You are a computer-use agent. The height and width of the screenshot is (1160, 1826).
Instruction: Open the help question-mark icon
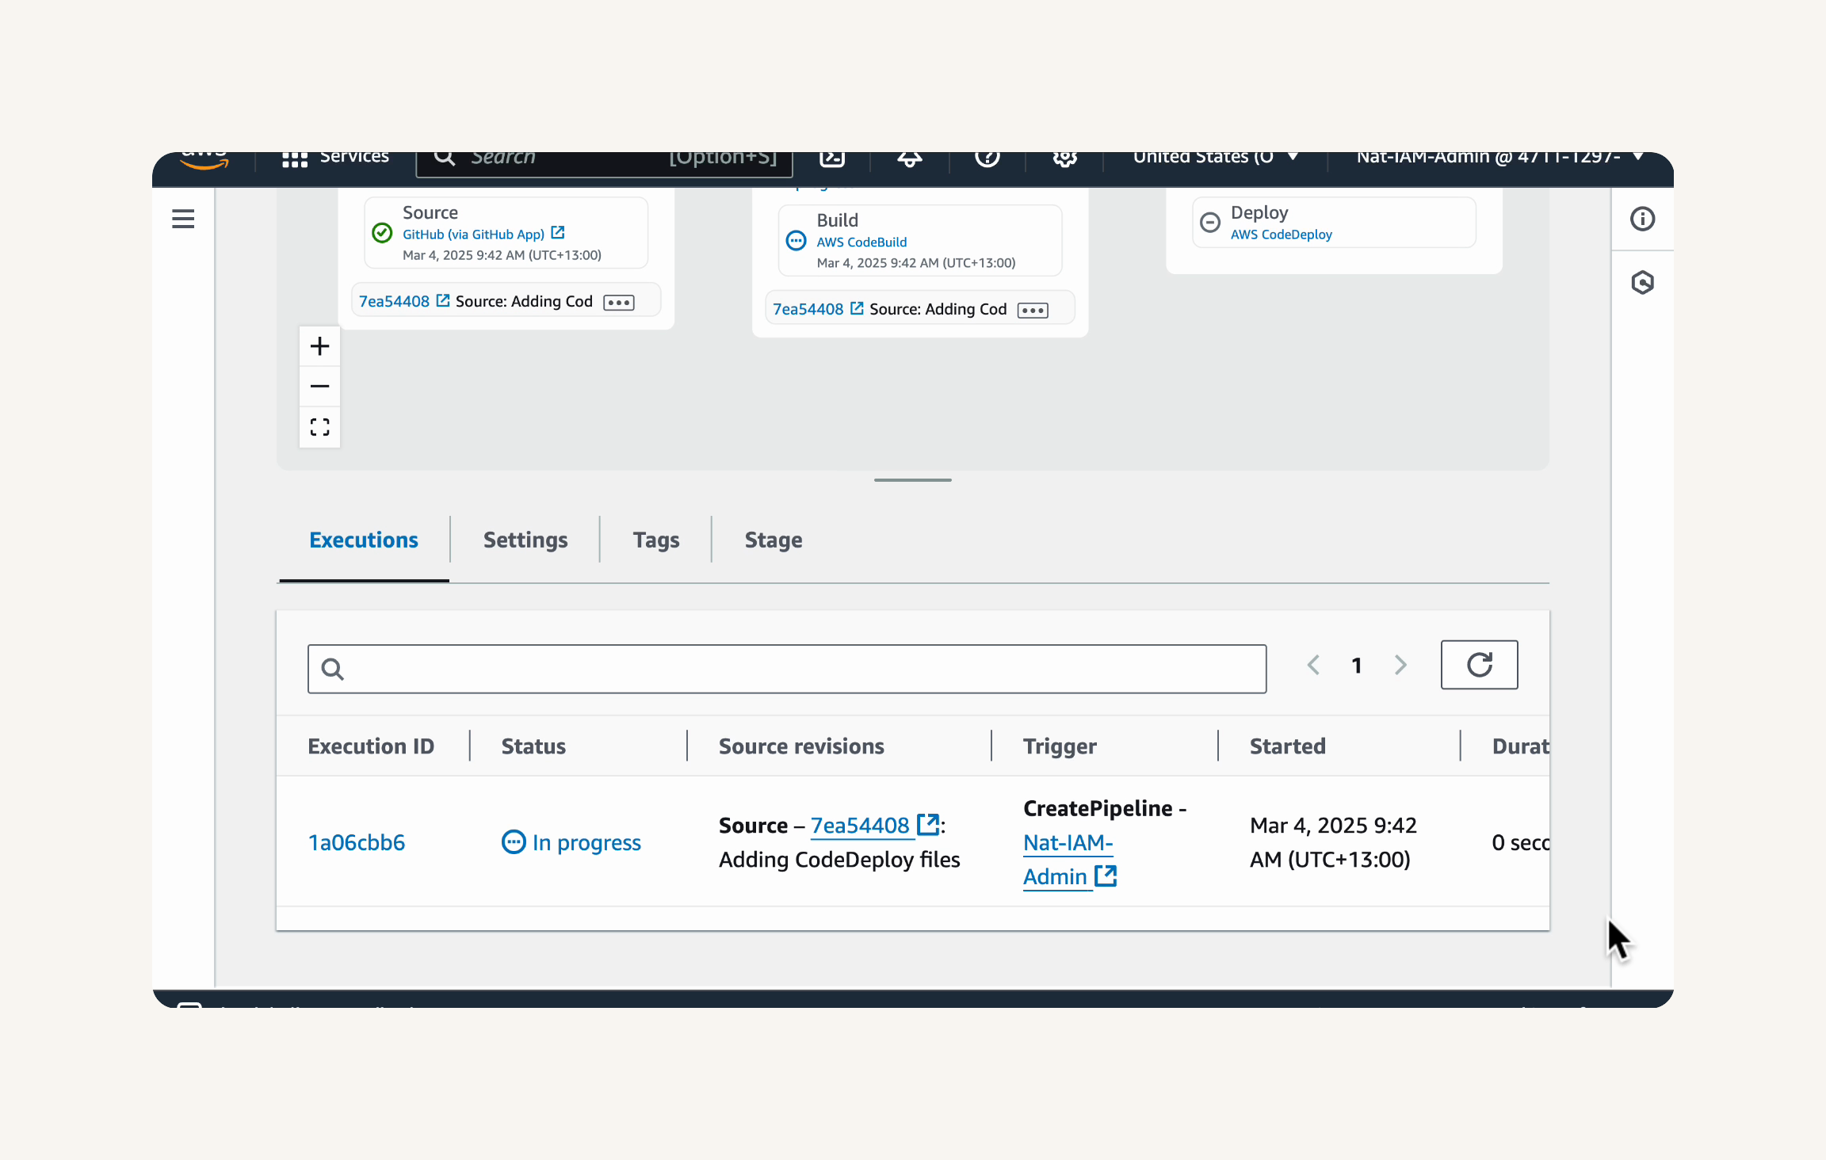click(987, 158)
